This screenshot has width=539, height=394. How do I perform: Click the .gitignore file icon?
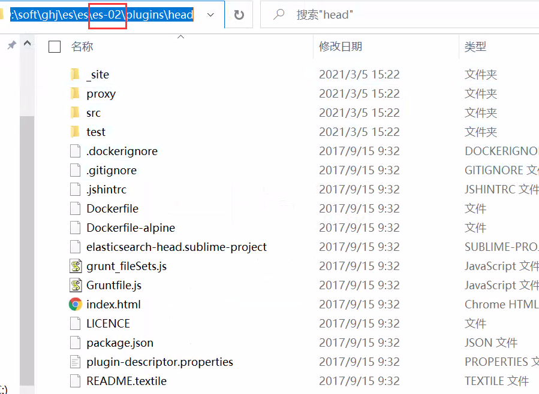pyautogui.click(x=76, y=170)
